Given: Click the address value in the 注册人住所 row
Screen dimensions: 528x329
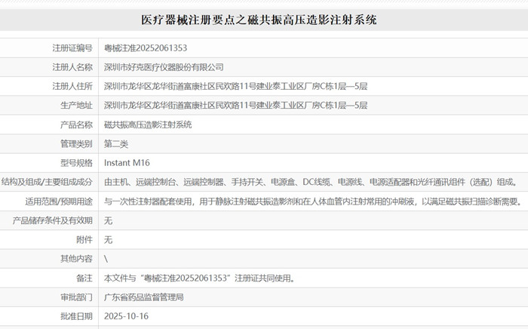Looking at the screenshot, I should pyautogui.click(x=235, y=87).
